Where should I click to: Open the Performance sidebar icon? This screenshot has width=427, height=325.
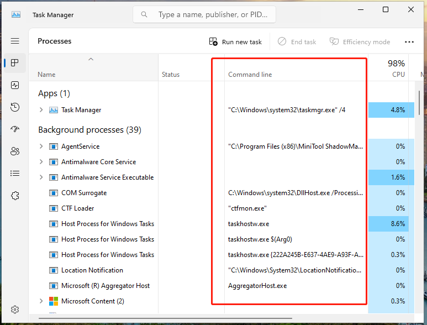coord(15,85)
